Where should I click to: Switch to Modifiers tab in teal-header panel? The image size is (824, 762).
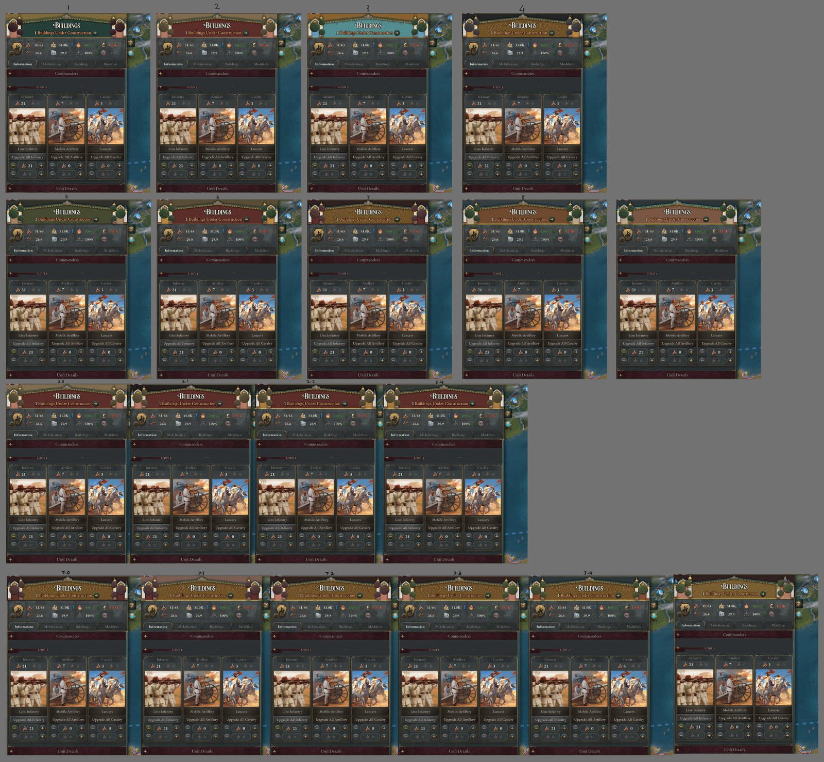tap(412, 64)
